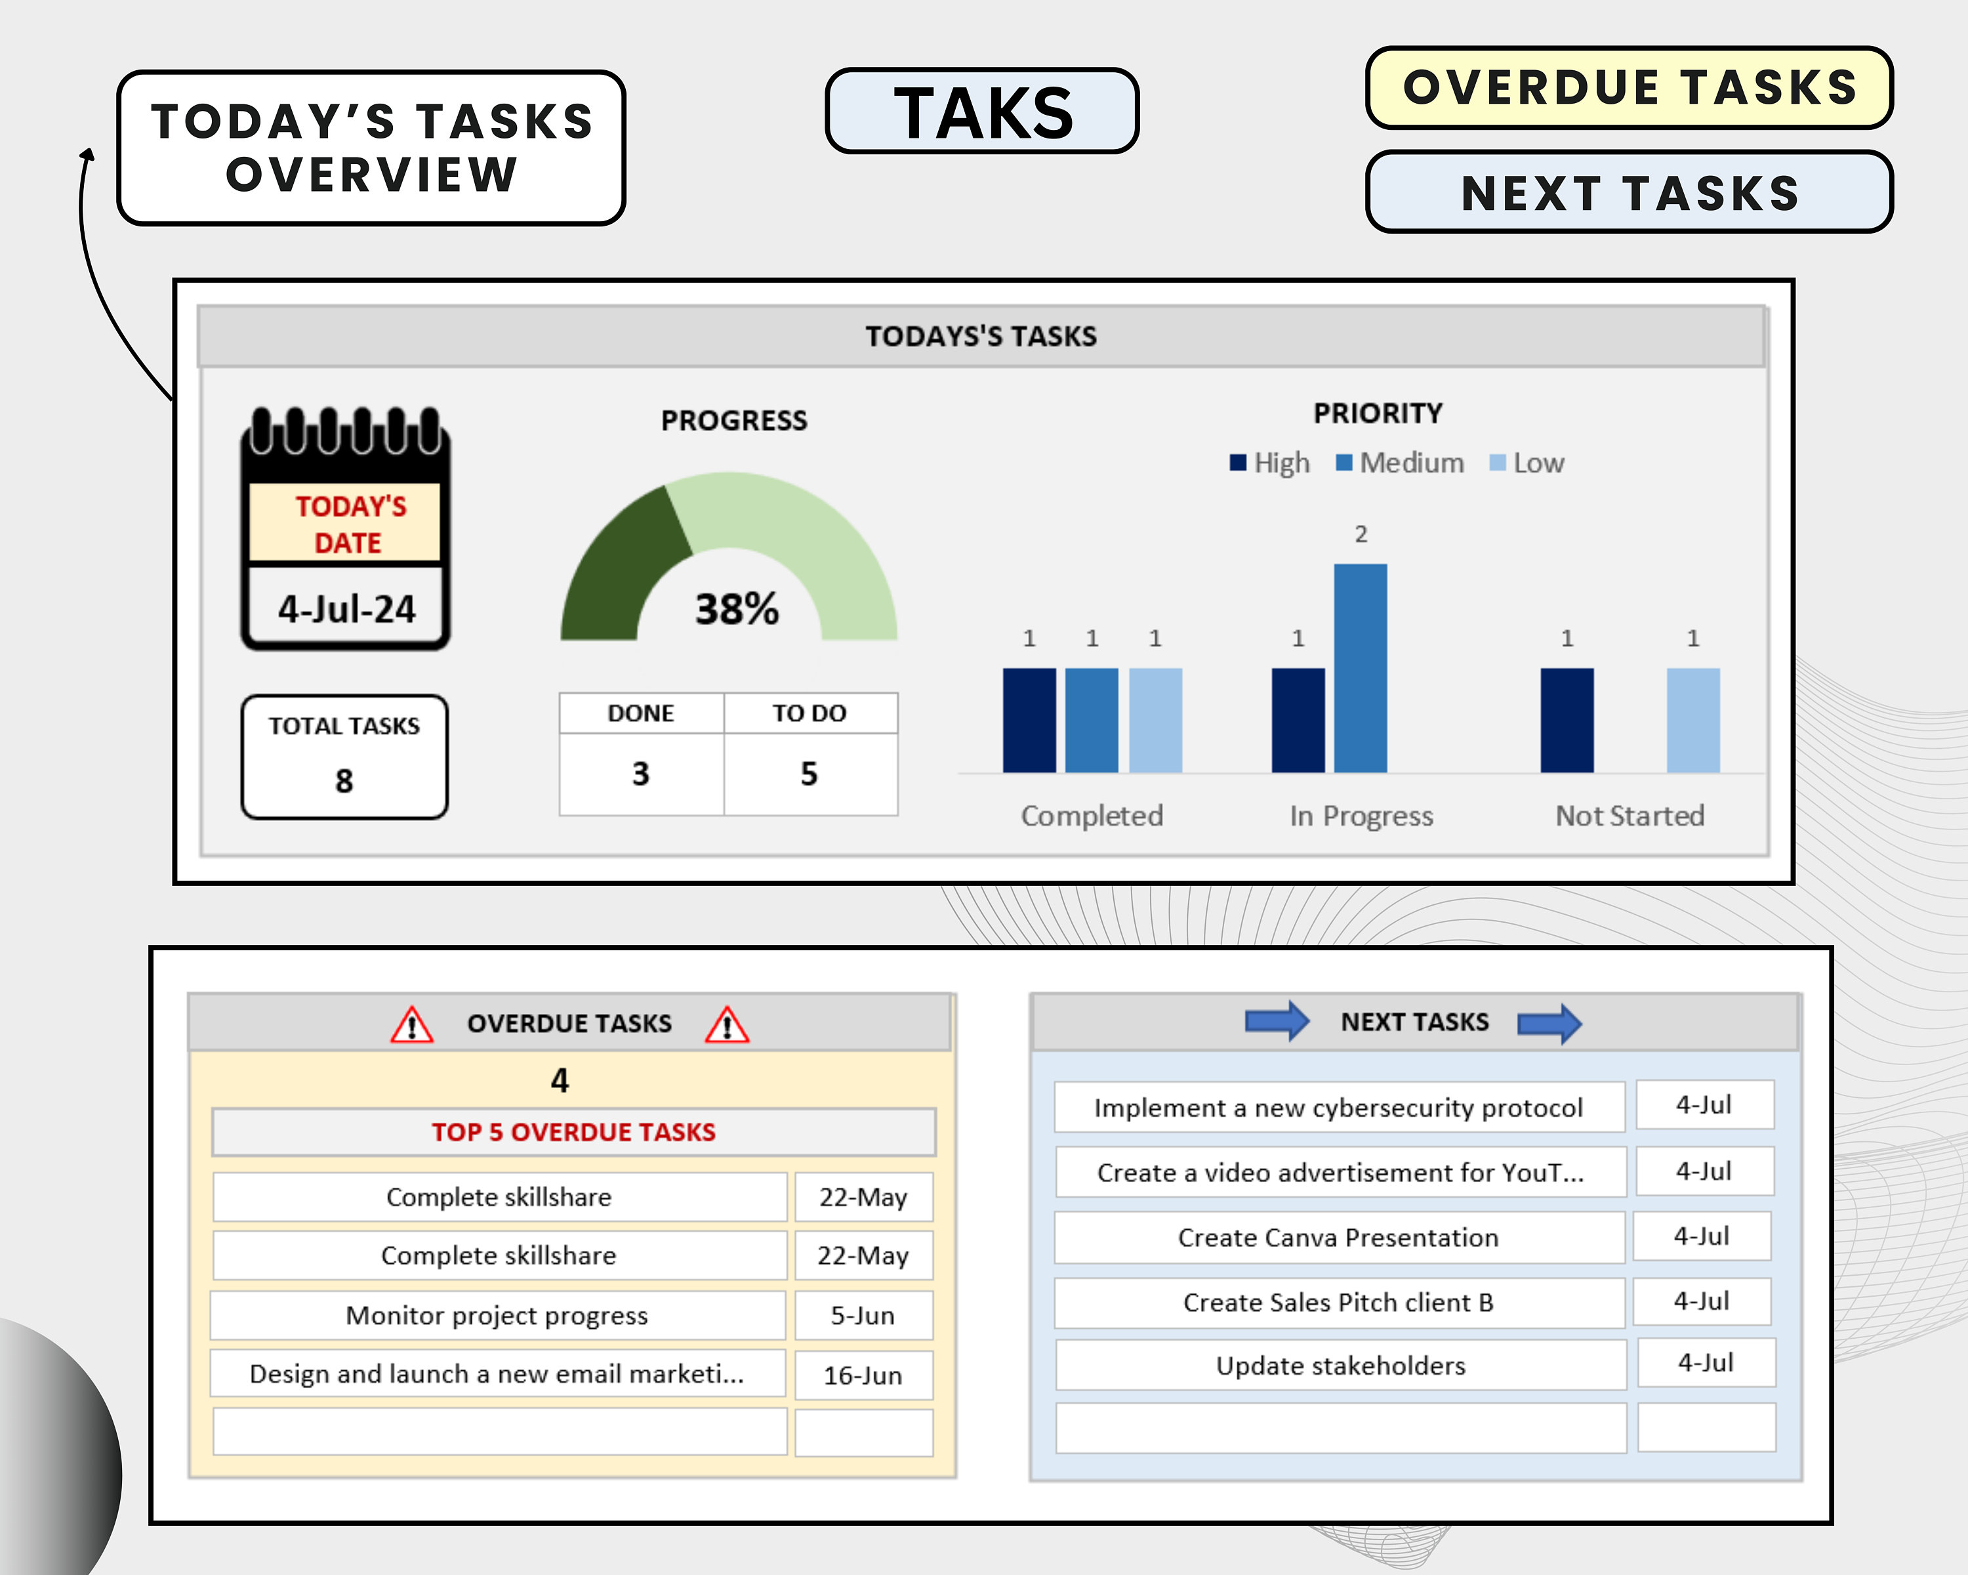Click the blue arrow right of Next Tasks
Image resolution: width=1968 pixels, height=1575 pixels.
pyautogui.click(x=1549, y=1022)
